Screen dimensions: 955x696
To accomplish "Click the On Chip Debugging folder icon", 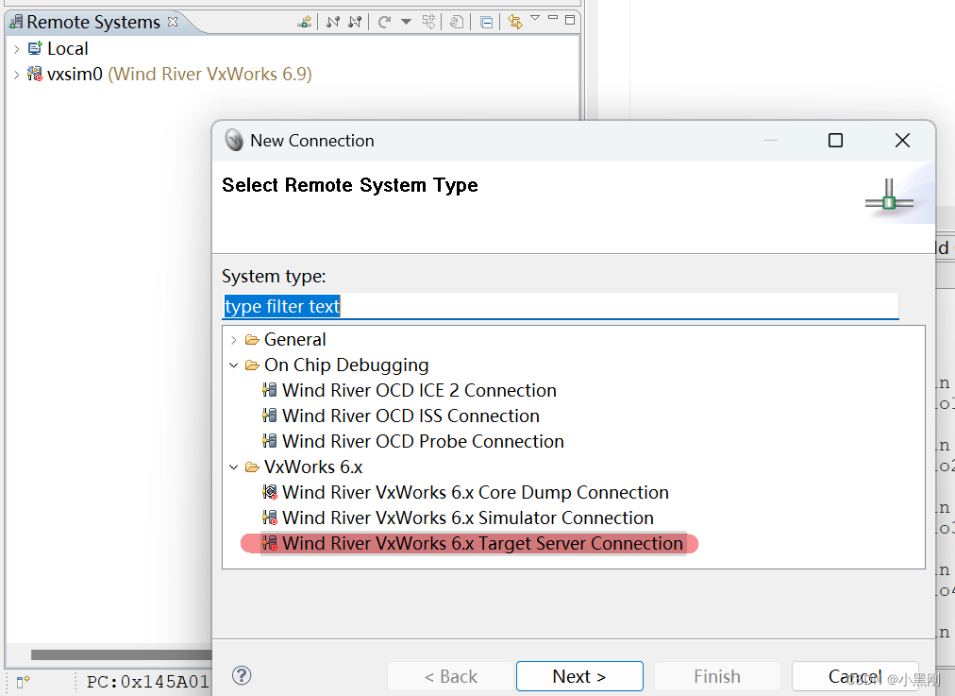I will [x=252, y=365].
